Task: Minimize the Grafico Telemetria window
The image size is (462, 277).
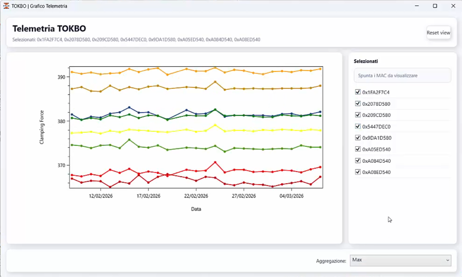Action: pos(417,6)
